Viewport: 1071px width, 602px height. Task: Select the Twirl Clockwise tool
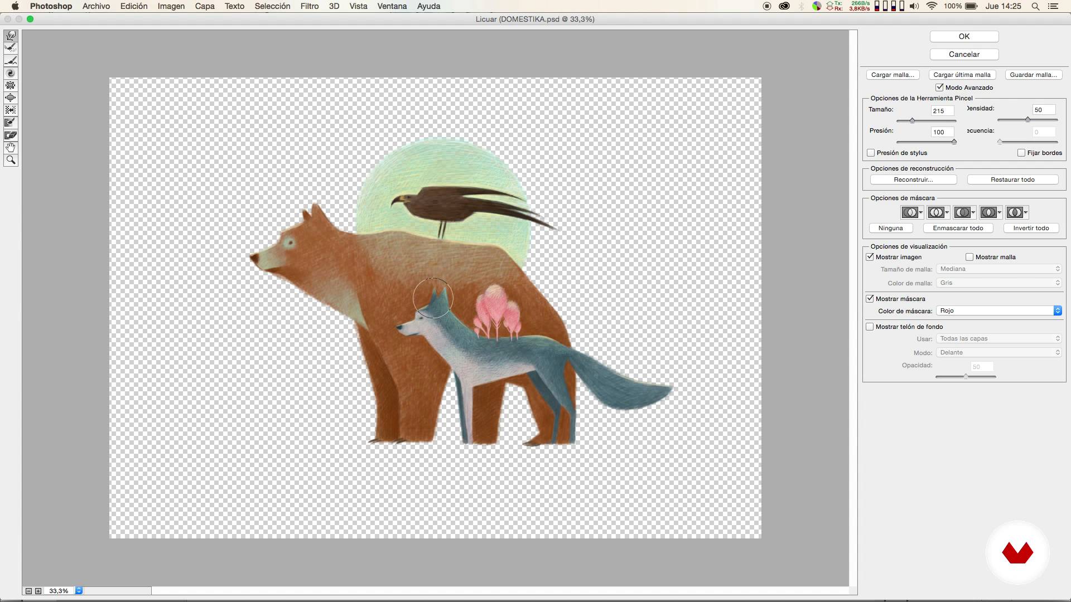click(x=11, y=73)
